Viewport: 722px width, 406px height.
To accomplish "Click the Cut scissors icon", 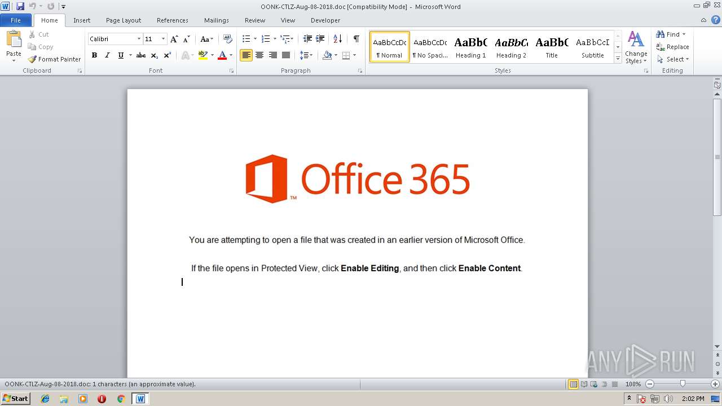I will (x=32, y=34).
